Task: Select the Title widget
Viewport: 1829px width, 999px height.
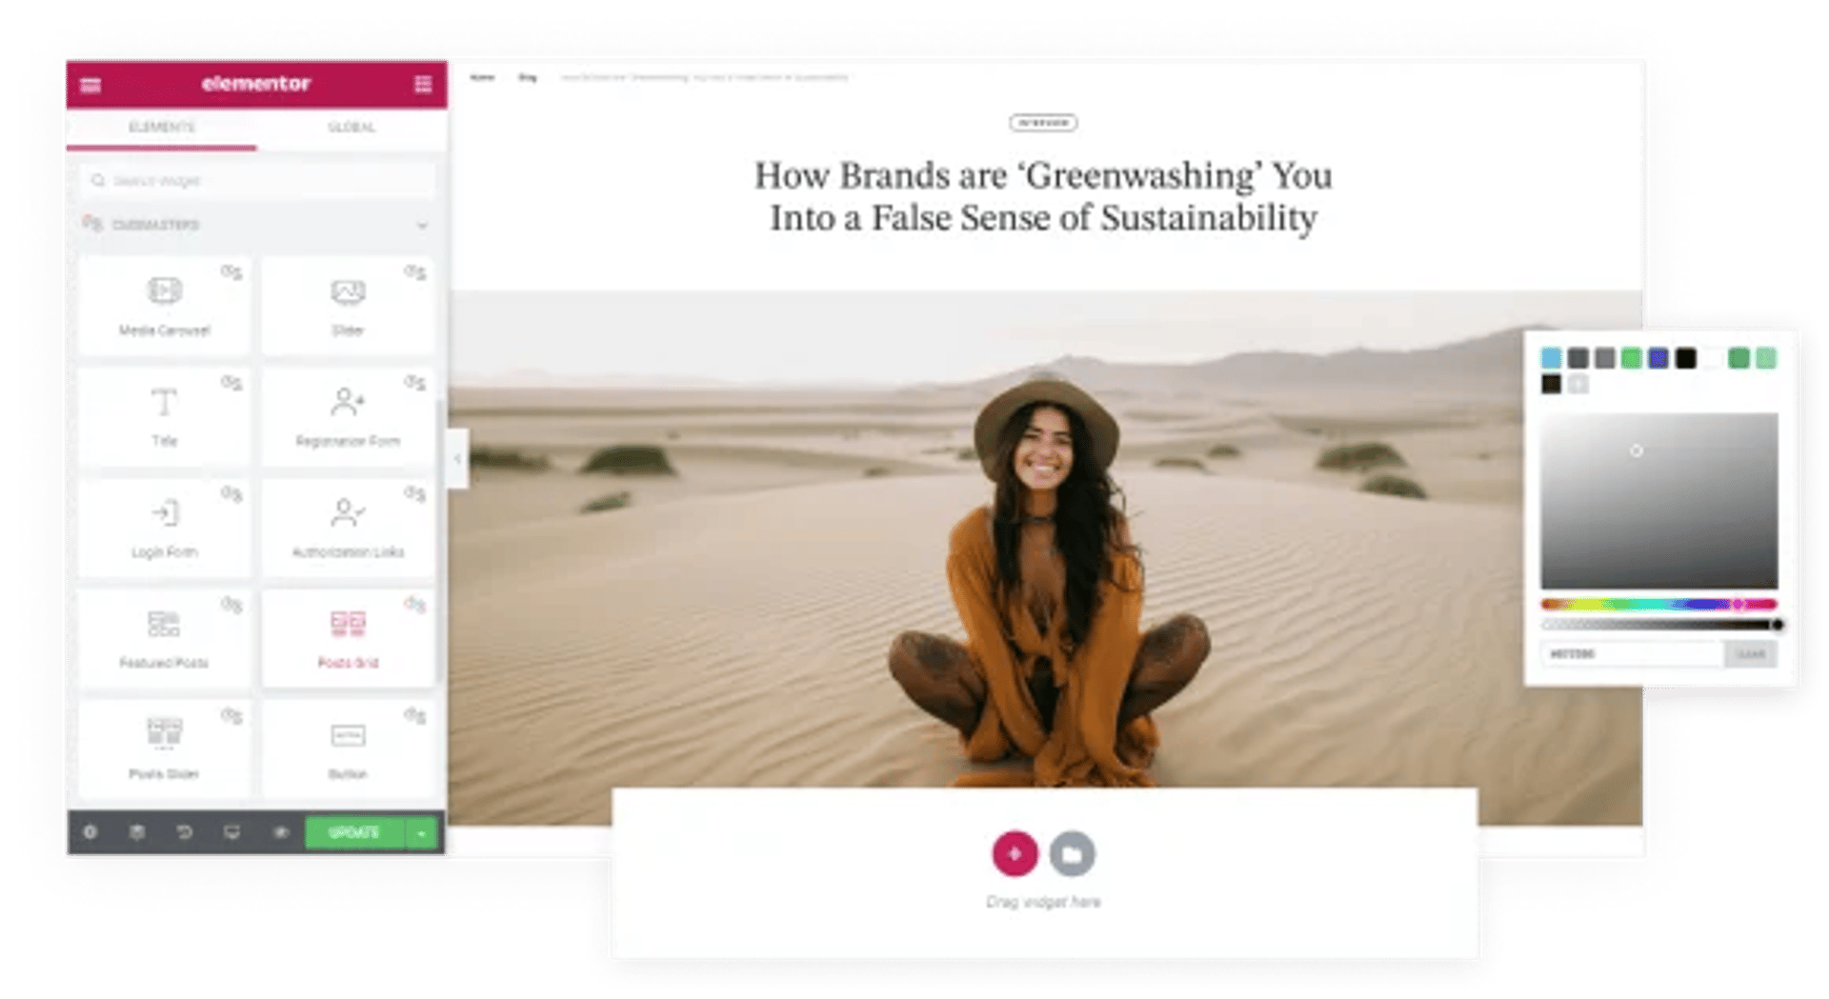Action: (x=165, y=417)
